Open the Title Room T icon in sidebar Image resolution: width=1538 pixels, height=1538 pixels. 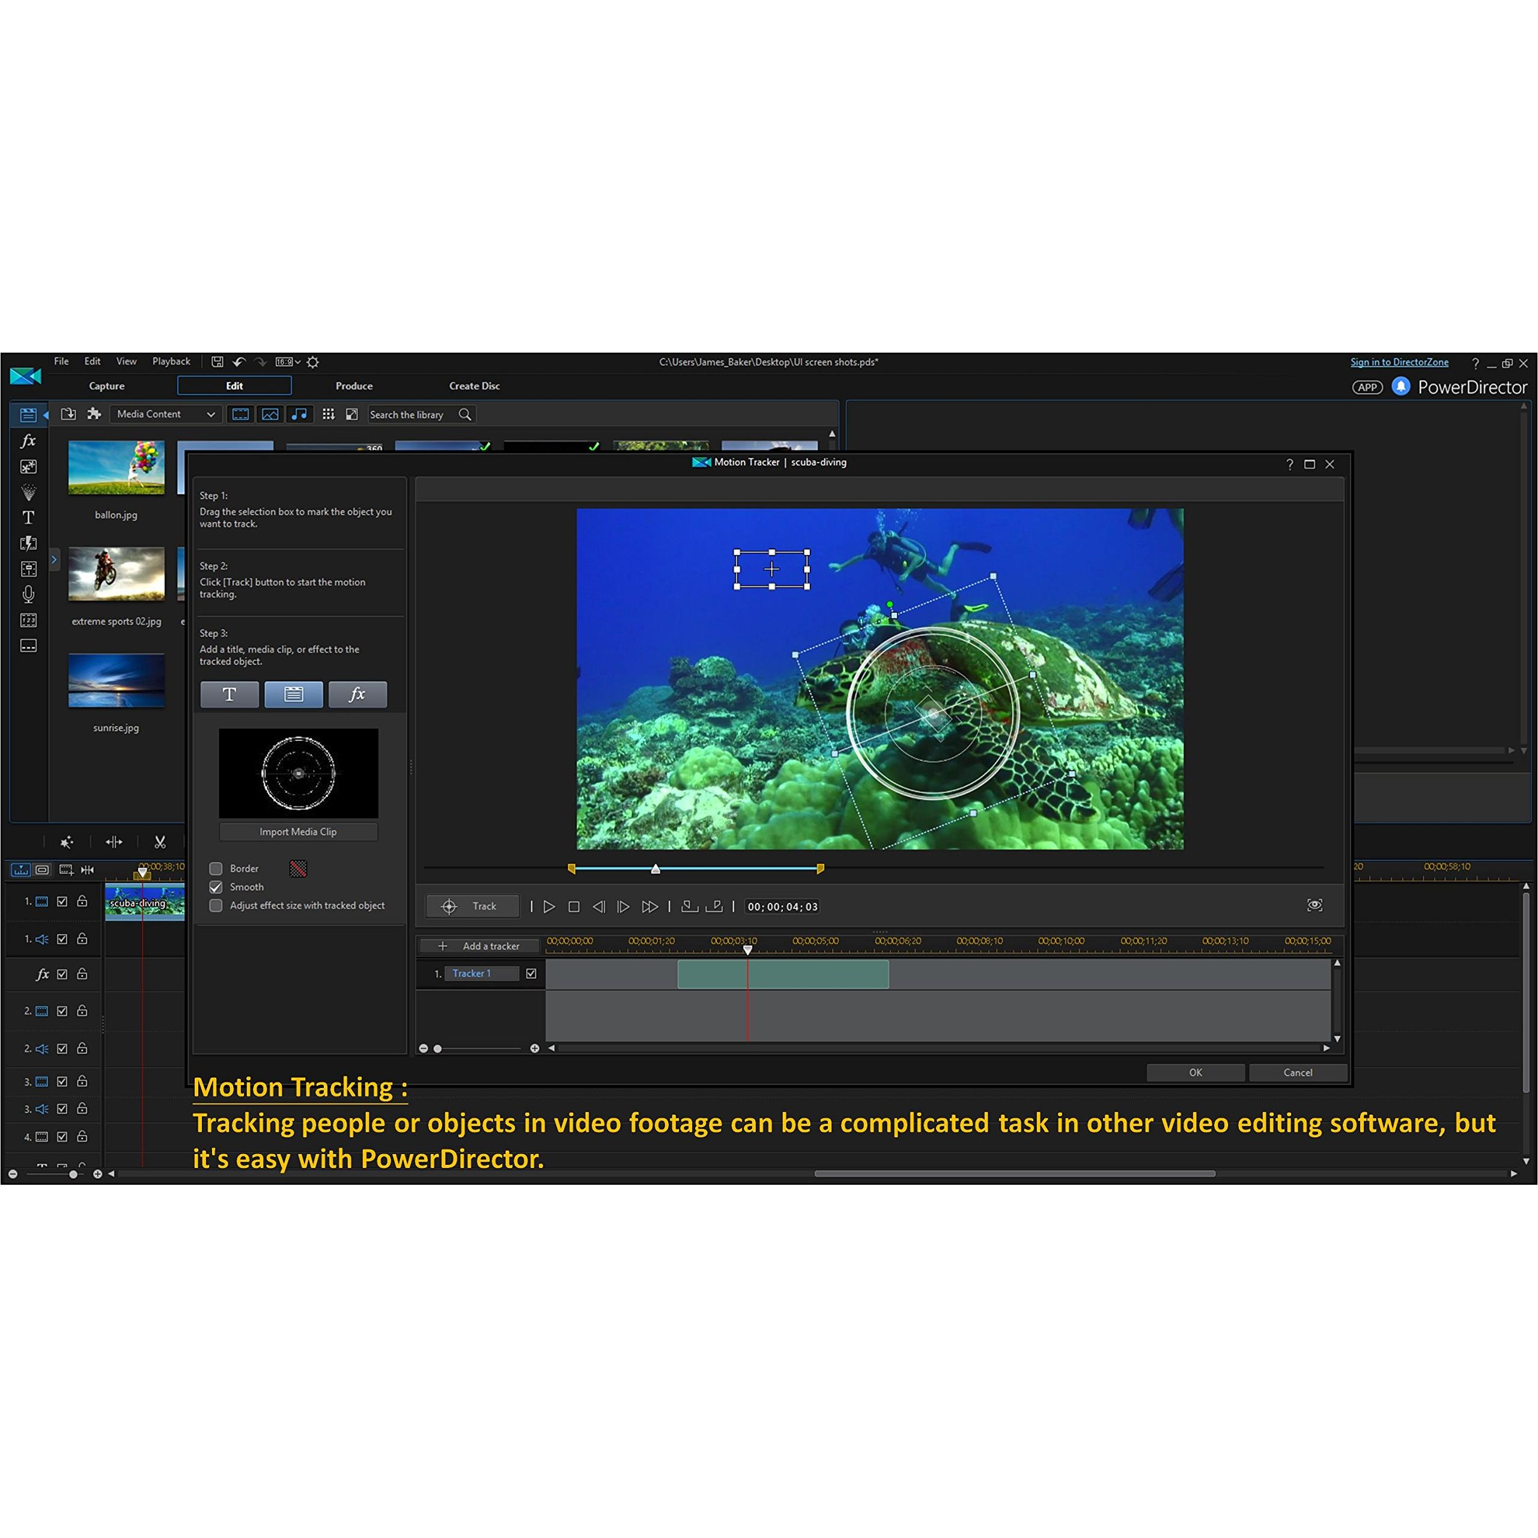[x=28, y=517]
